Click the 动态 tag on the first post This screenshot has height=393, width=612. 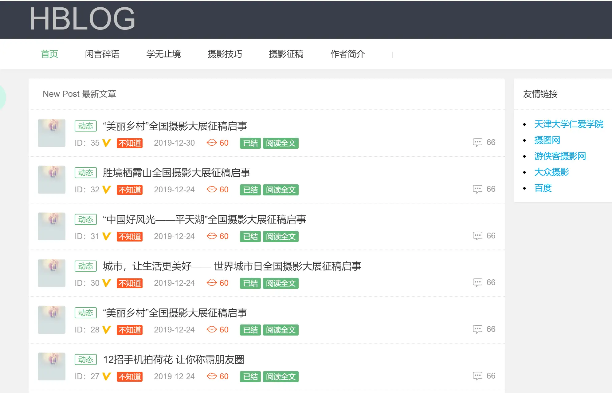tap(85, 126)
